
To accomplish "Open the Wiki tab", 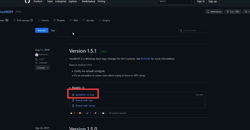I will 74,20.
